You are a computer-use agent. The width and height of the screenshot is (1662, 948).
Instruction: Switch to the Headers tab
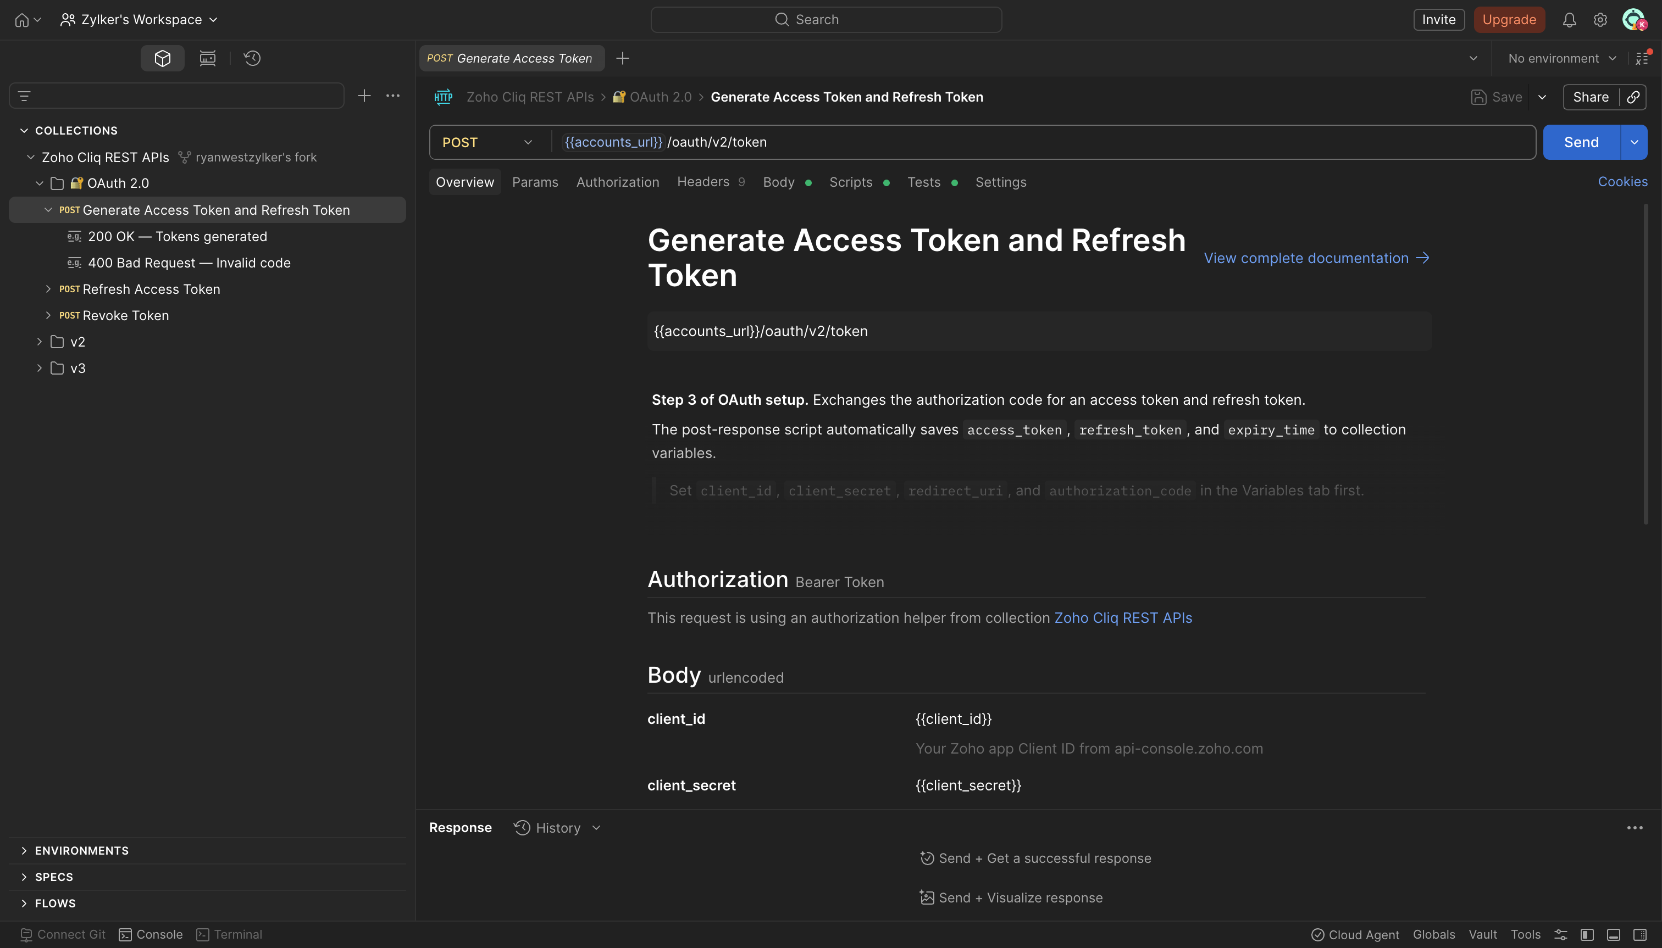point(711,182)
